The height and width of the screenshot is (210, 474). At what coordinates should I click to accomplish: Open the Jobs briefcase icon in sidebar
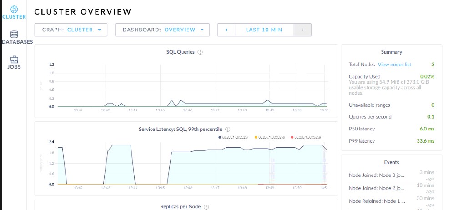point(14,59)
